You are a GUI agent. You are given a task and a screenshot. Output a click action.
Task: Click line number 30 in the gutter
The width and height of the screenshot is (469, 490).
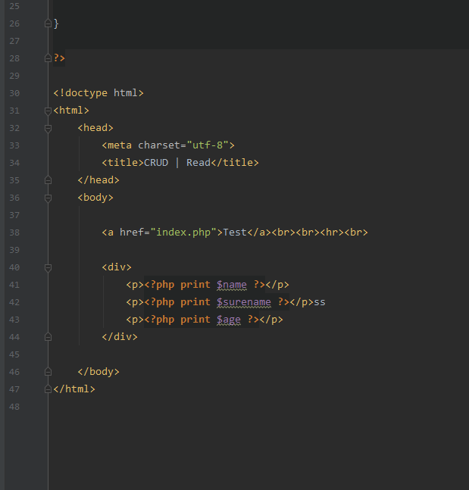click(x=15, y=93)
